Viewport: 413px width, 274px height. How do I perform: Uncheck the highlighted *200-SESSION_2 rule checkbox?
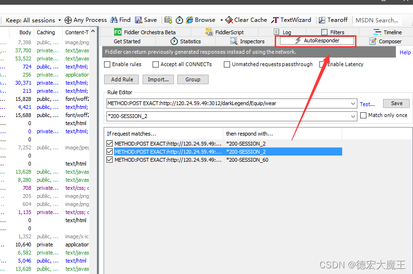[110, 152]
